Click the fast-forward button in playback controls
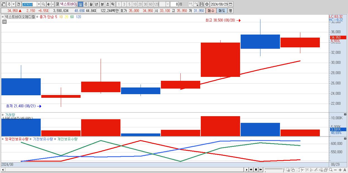Viewport: 348px width, 173px height. click(x=260, y=170)
